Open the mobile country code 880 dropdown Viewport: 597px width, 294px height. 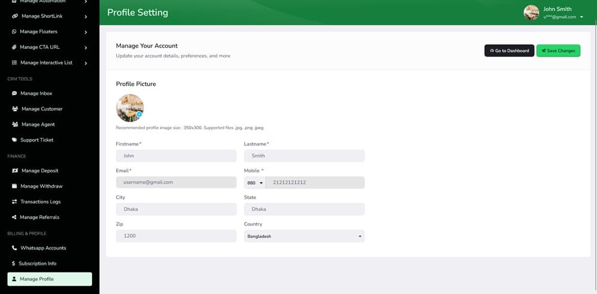click(x=255, y=182)
